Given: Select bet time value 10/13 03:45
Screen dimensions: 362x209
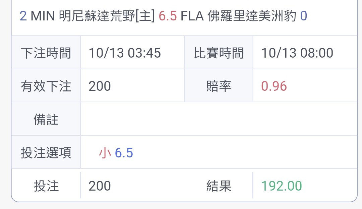Looking at the screenshot, I should (x=125, y=53).
